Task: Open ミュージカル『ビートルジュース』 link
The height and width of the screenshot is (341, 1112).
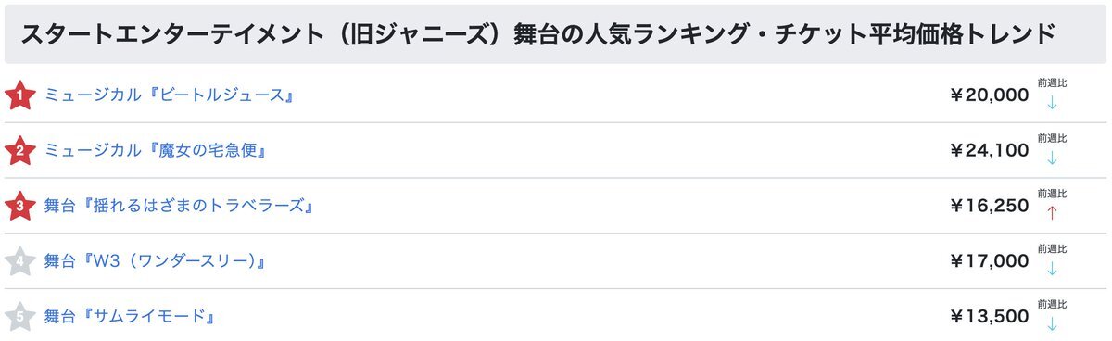Action: pos(170,95)
